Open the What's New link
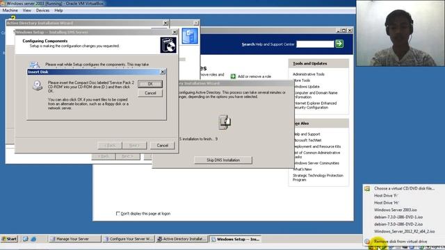This screenshot has width=445, height=250. [x=302, y=169]
